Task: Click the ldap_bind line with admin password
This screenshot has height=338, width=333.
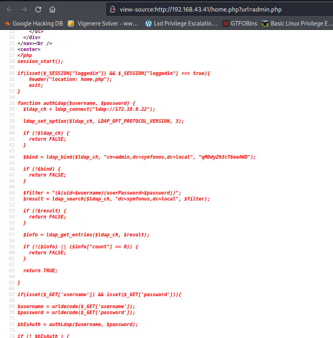Action: 139,157
